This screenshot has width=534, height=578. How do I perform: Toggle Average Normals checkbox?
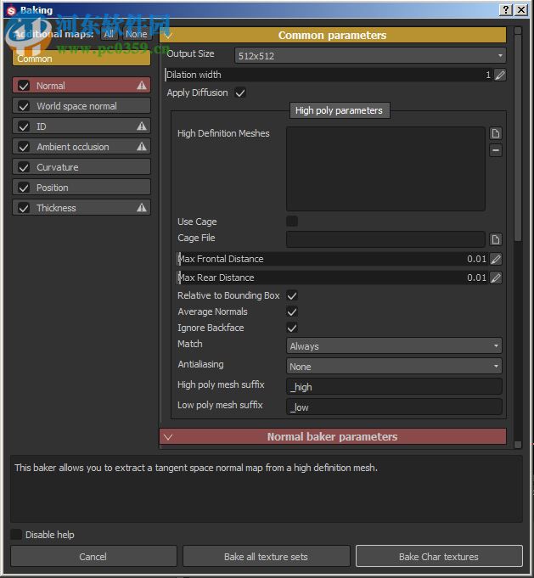[292, 311]
